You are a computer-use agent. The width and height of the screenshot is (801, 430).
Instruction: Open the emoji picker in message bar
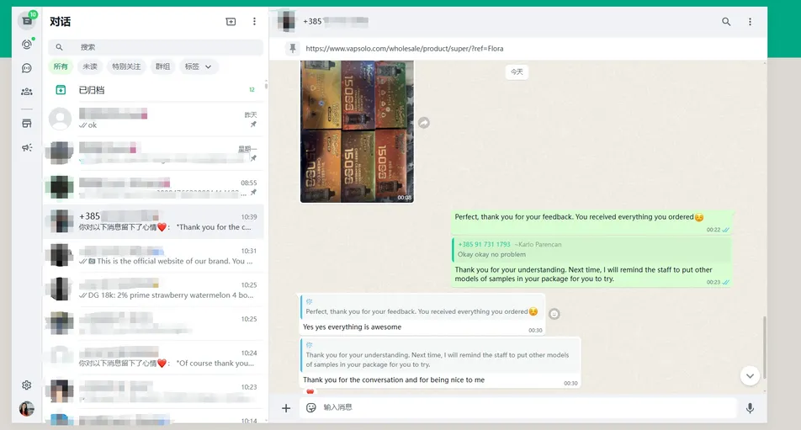(310, 407)
